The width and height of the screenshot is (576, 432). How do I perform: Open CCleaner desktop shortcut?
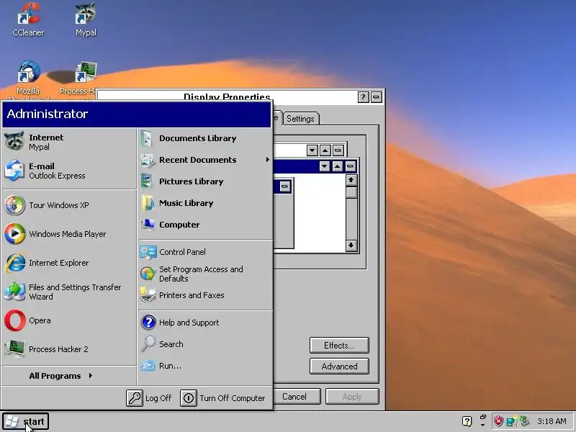click(28, 20)
